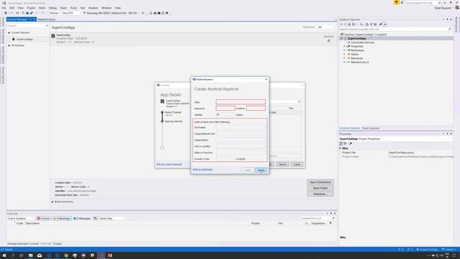
Task: Click the keystore Password field
Action: (225, 109)
